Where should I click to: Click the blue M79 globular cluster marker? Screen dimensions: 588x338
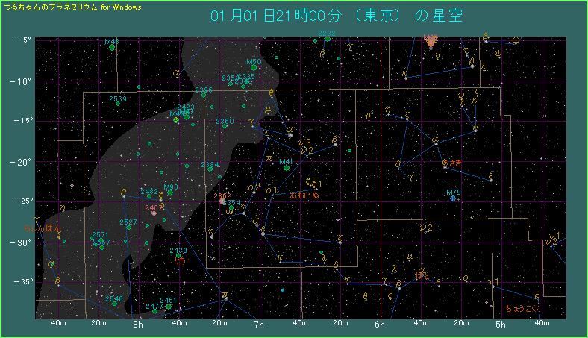pos(453,198)
